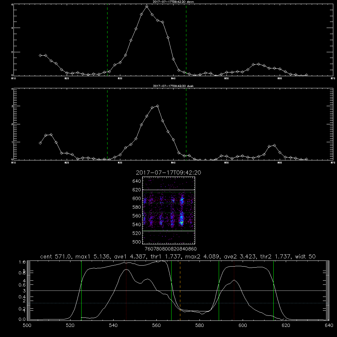The width and height of the screenshot is (337, 337).
Task: Click the right green dashed line in dawn plot
Action: pos(186,40)
